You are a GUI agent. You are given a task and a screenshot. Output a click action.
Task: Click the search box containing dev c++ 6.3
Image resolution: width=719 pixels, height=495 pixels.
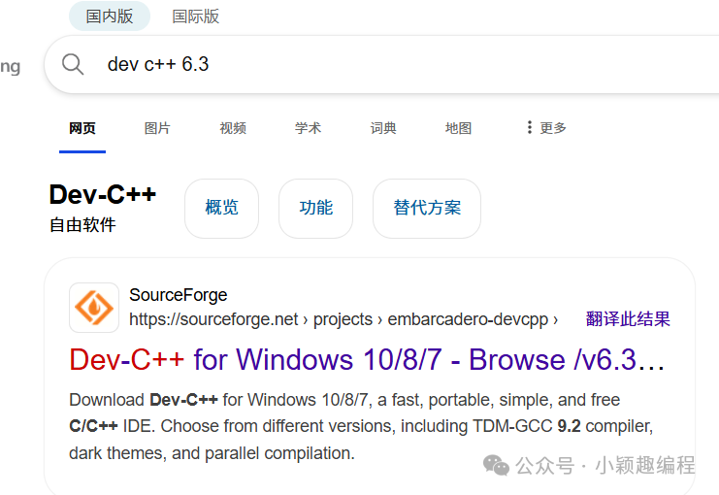[x=381, y=64]
